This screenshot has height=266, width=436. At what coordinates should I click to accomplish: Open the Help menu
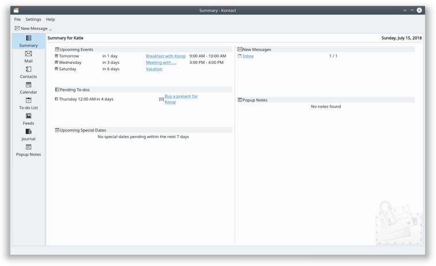coord(51,20)
